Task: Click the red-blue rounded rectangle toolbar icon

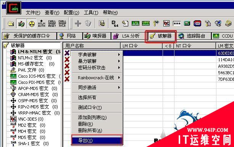Action: point(197,23)
